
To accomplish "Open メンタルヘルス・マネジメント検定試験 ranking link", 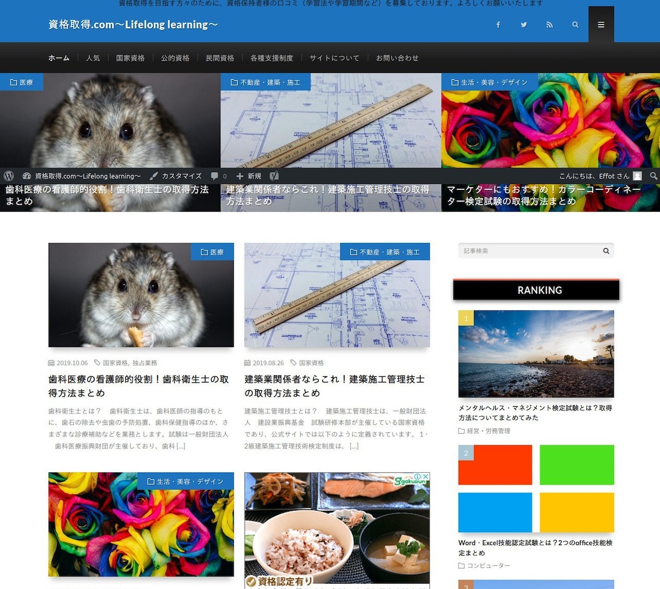I will click(x=535, y=413).
